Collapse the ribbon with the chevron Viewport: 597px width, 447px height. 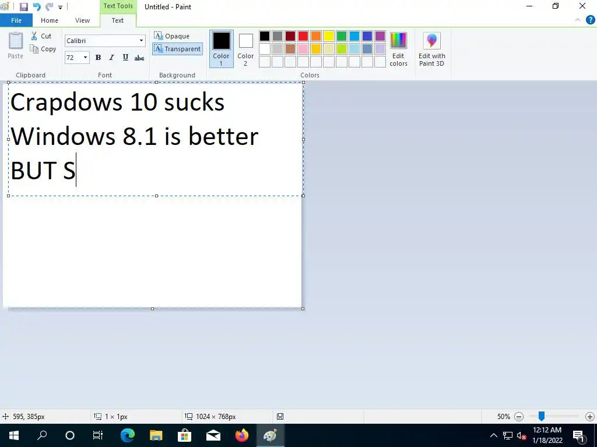[578, 20]
